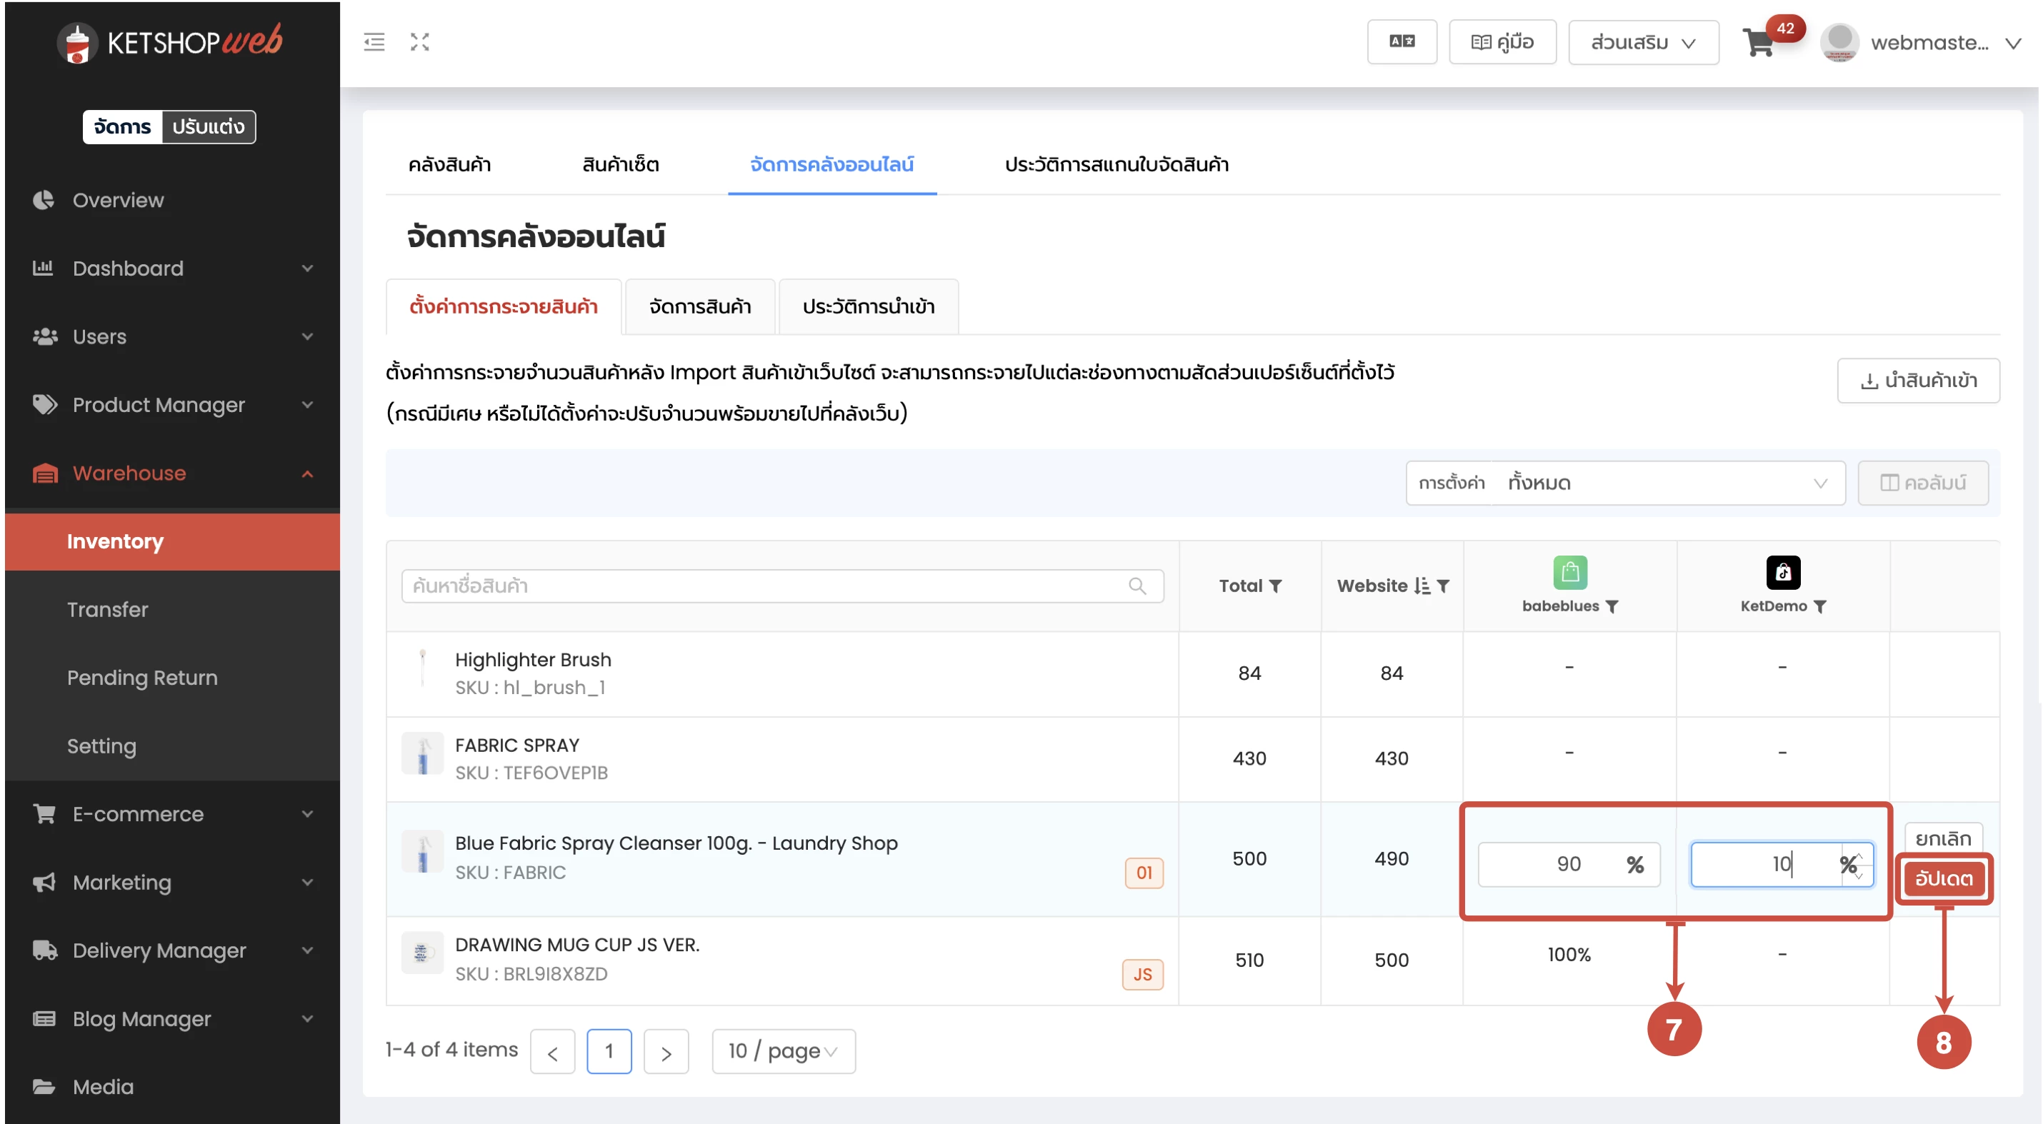2043x1124 pixels.
Task: Open the 10 / page size dropdown
Action: pos(783,1051)
